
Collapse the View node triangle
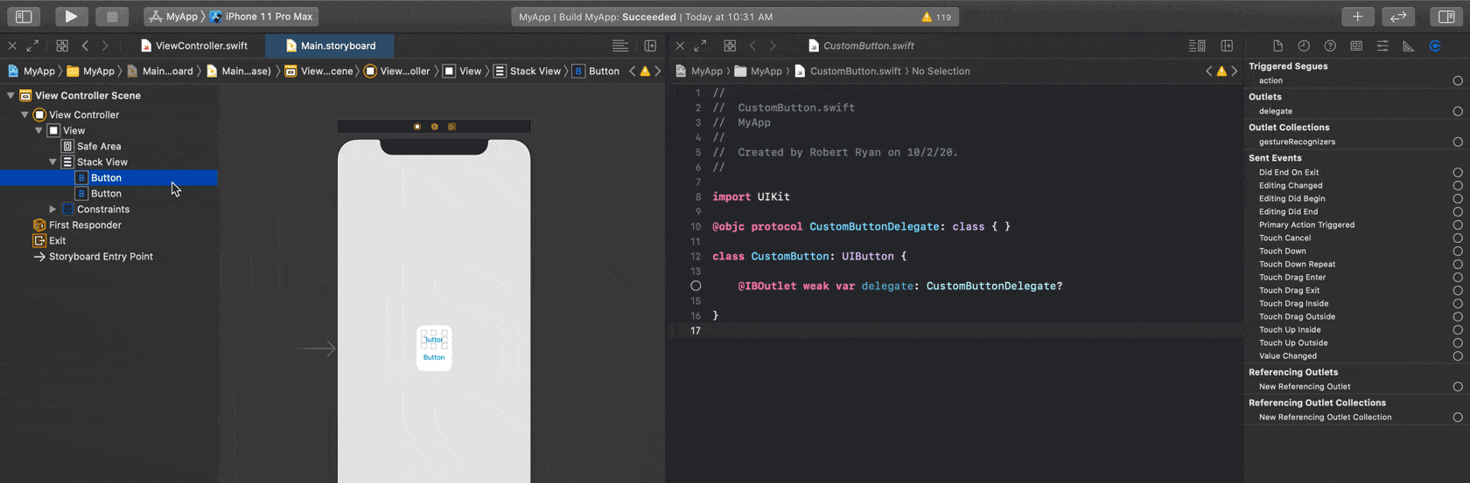pyautogui.click(x=38, y=130)
